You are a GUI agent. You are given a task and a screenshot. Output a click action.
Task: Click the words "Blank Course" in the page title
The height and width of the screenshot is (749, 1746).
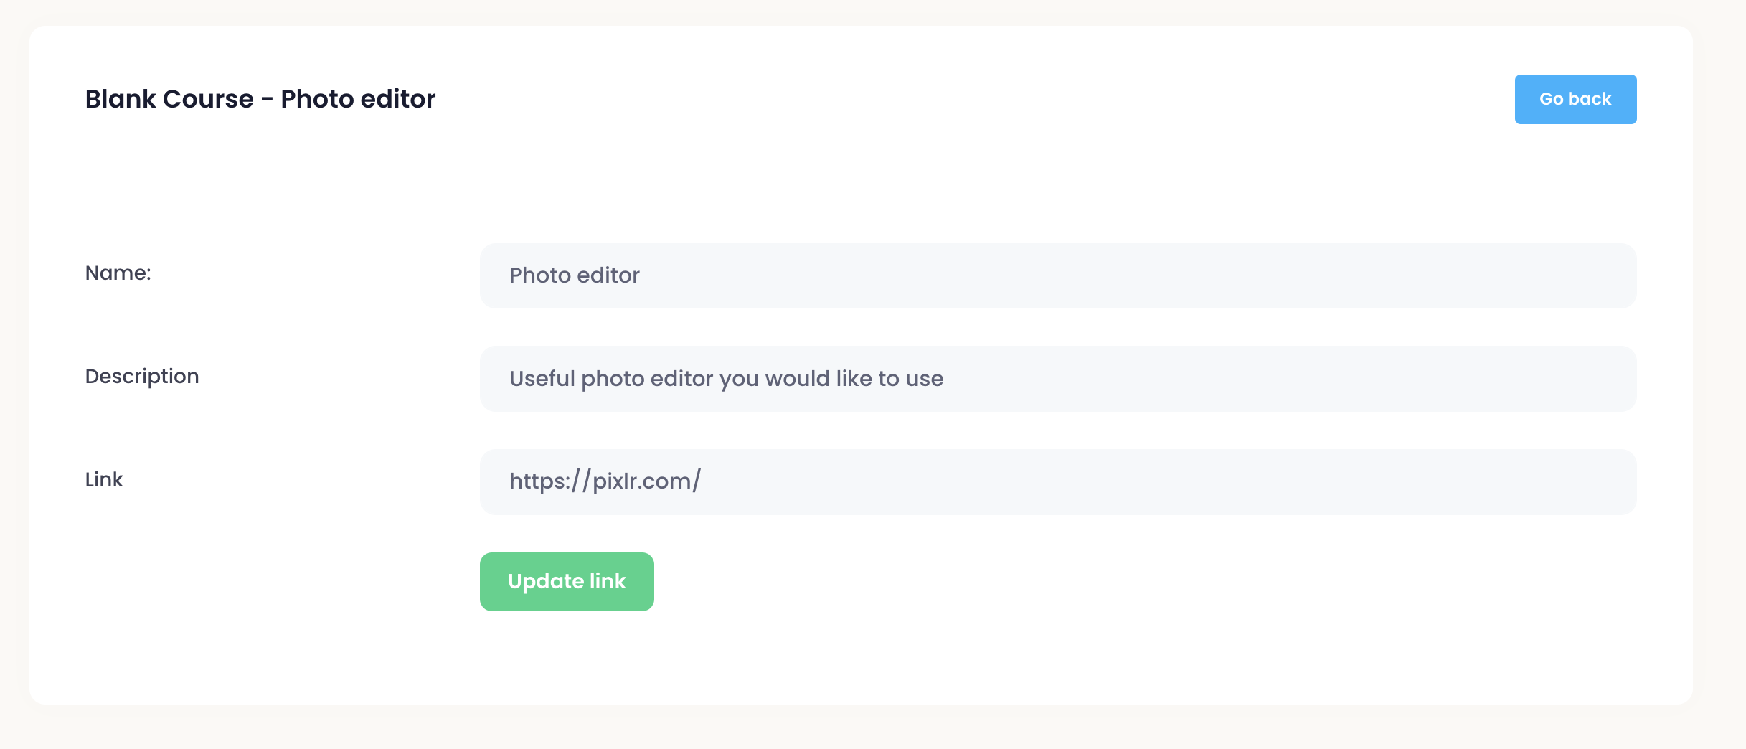tap(169, 99)
